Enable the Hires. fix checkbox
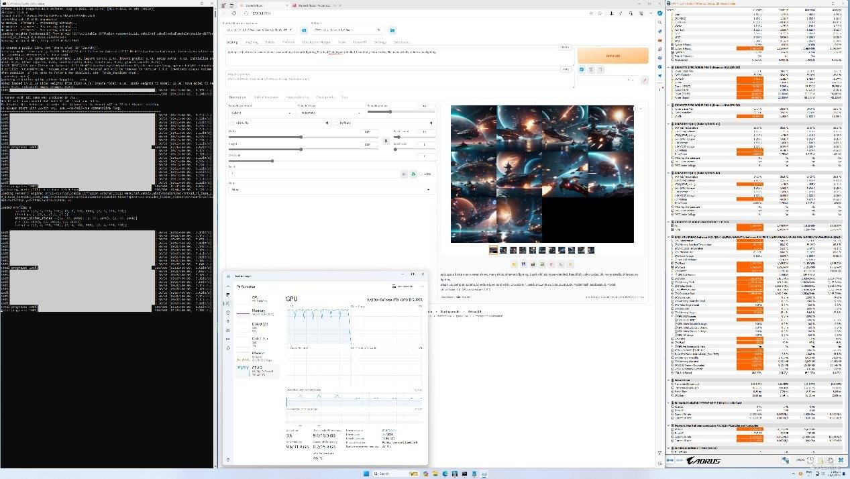This screenshot has height=479, width=850. 232,123
